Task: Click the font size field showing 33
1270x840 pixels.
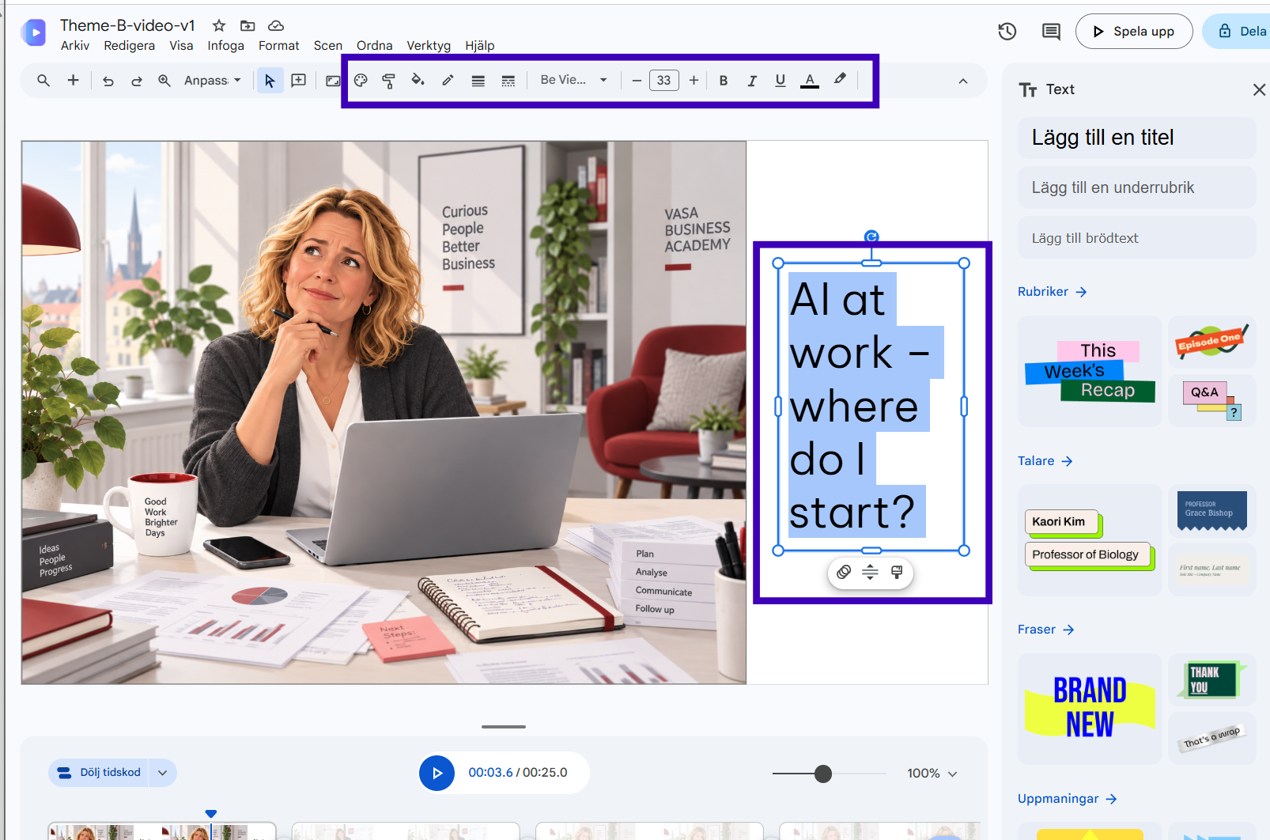Action: [x=664, y=81]
